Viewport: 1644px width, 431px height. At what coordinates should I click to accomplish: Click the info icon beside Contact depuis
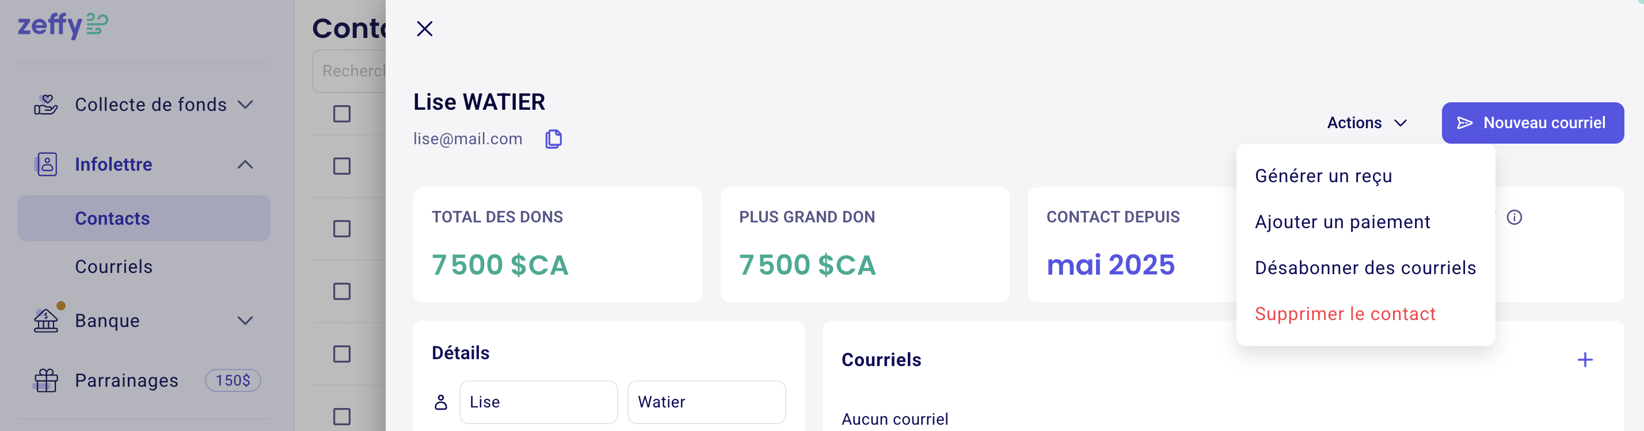pyautogui.click(x=1514, y=217)
